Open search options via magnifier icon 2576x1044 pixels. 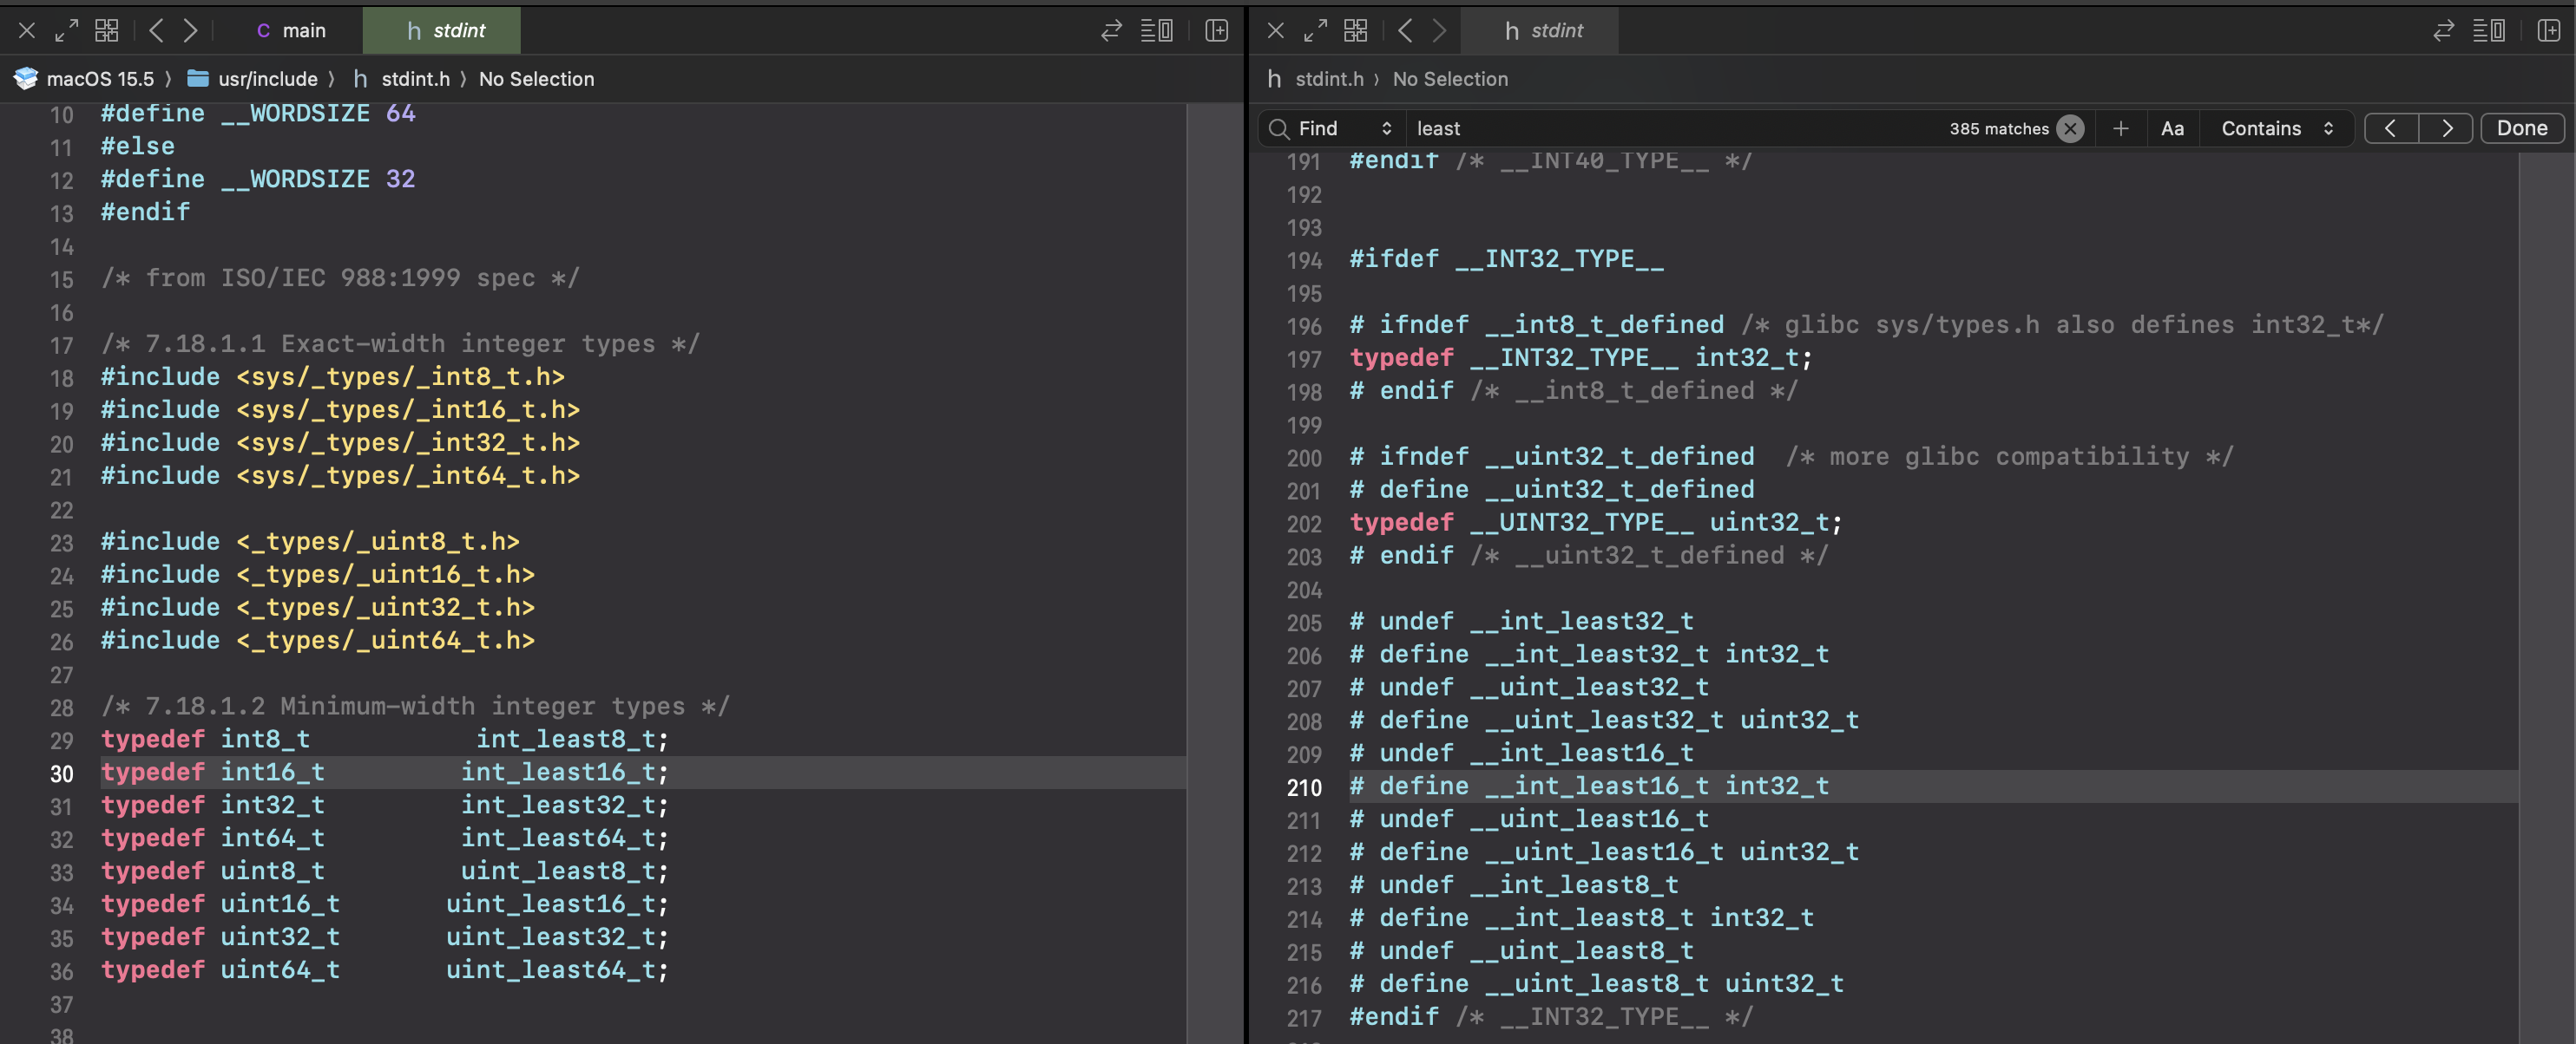(1278, 127)
